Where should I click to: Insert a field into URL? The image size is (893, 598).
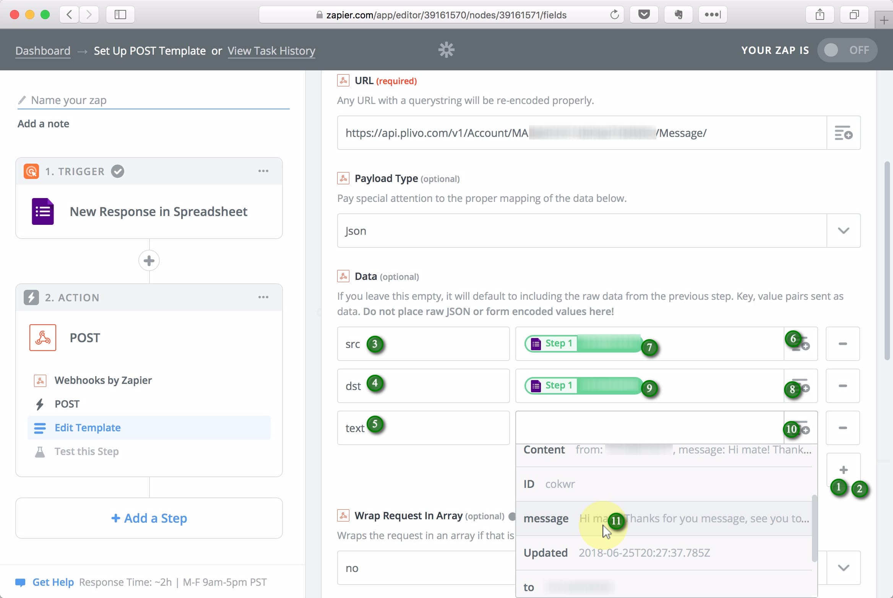pyautogui.click(x=843, y=133)
